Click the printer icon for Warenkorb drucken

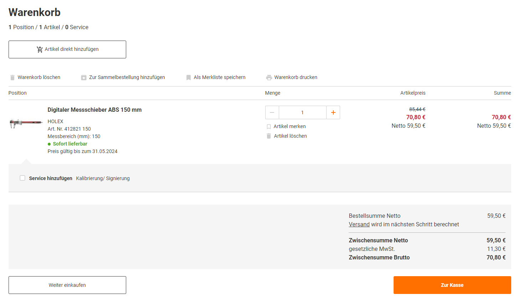pyautogui.click(x=269, y=78)
